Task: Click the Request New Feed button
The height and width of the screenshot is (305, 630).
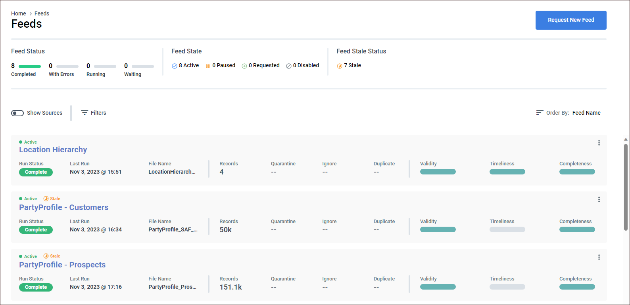Action: [x=570, y=20]
